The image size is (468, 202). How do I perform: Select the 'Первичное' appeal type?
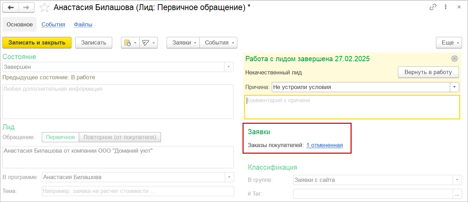point(60,137)
